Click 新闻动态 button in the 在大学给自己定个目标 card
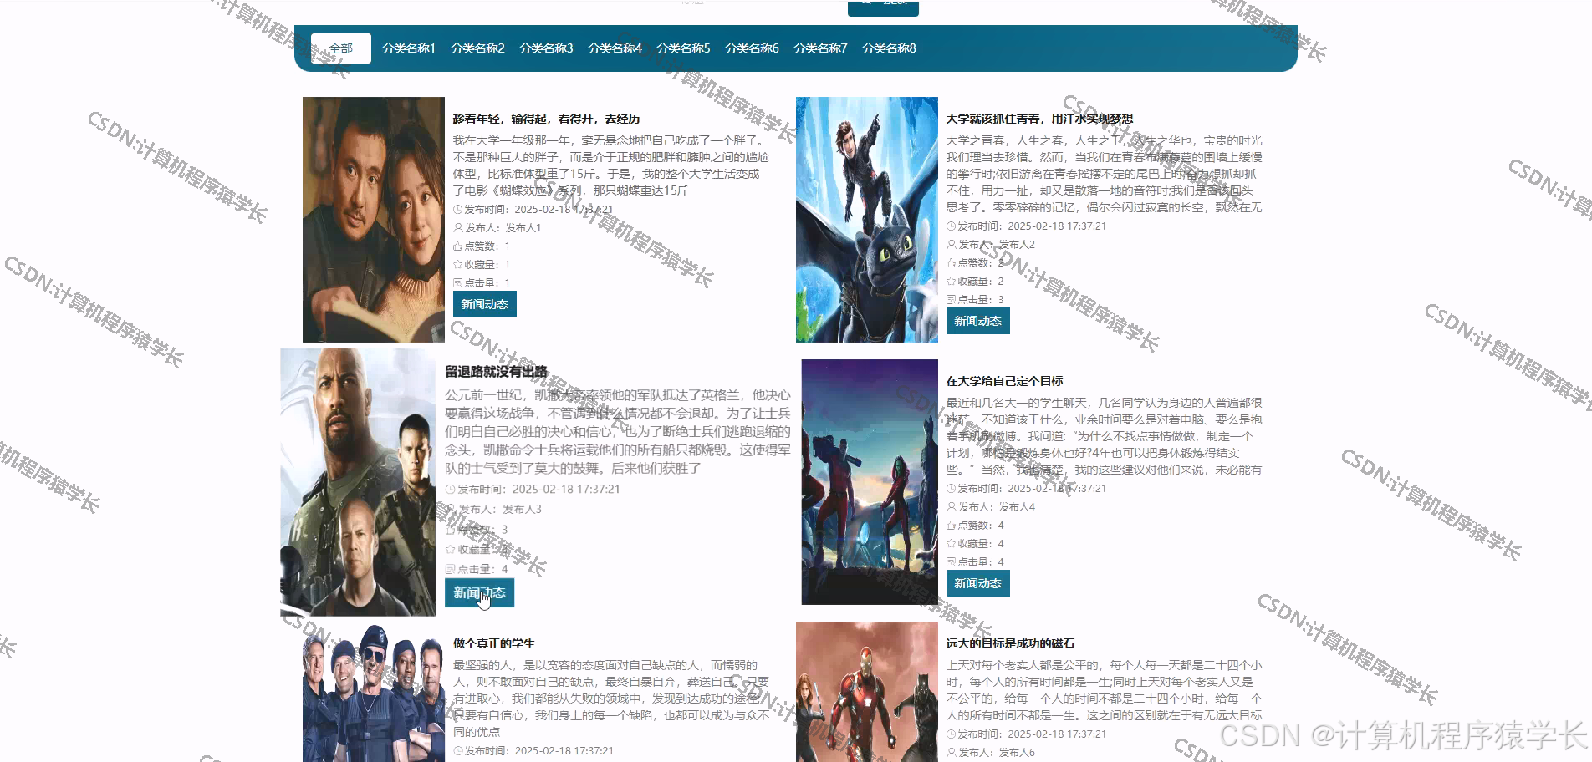Screen dimensions: 1592x762 [978, 583]
